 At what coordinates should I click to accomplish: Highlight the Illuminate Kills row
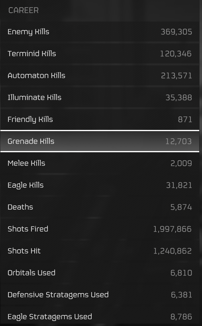100,98
